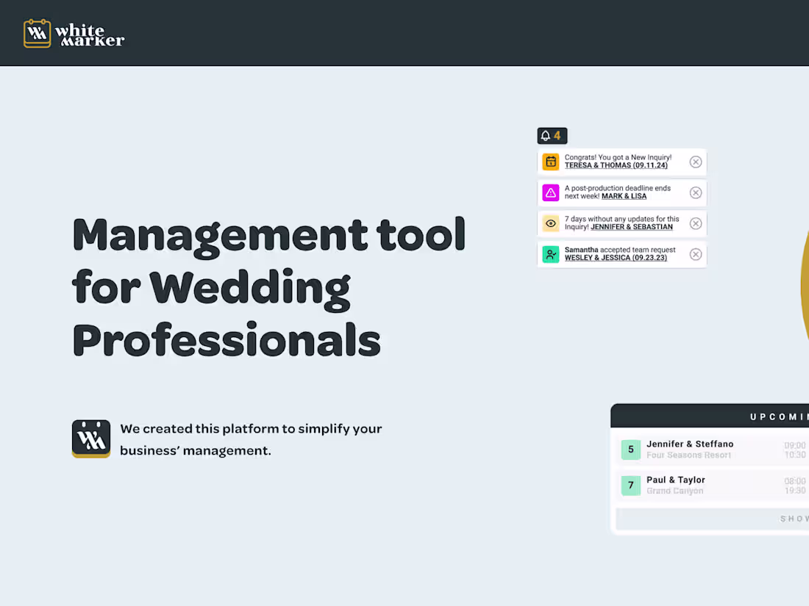The height and width of the screenshot is (606, 809).
Task: Click the green date chip labeled 7
Action: pyautogui.click(x=630, y=485)
